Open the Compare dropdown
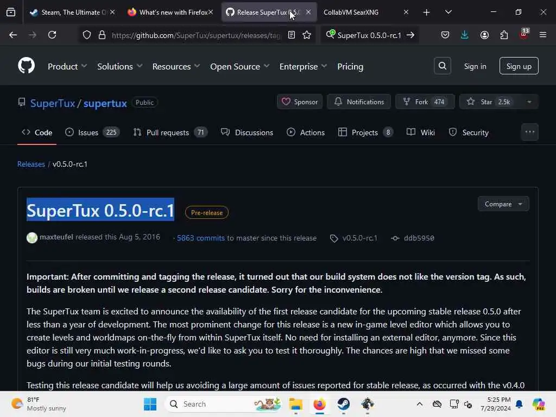The height and width of the screenshot is (417, 556). (503, 204)
